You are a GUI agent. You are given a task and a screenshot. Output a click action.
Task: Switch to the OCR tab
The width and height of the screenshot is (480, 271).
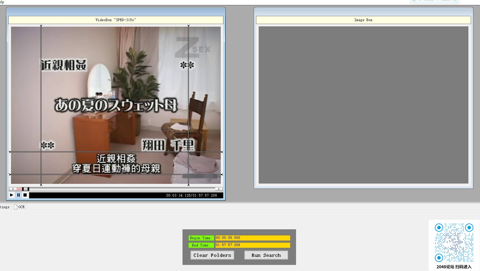(x=19, y=207)
